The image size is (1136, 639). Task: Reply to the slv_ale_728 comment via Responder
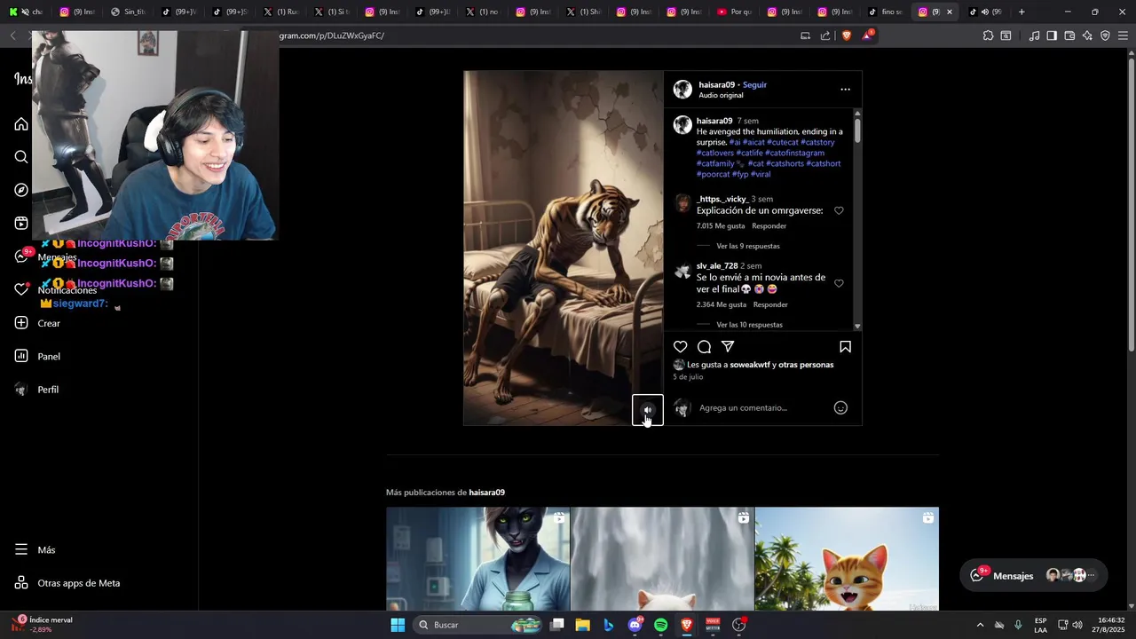pos(770,304)
